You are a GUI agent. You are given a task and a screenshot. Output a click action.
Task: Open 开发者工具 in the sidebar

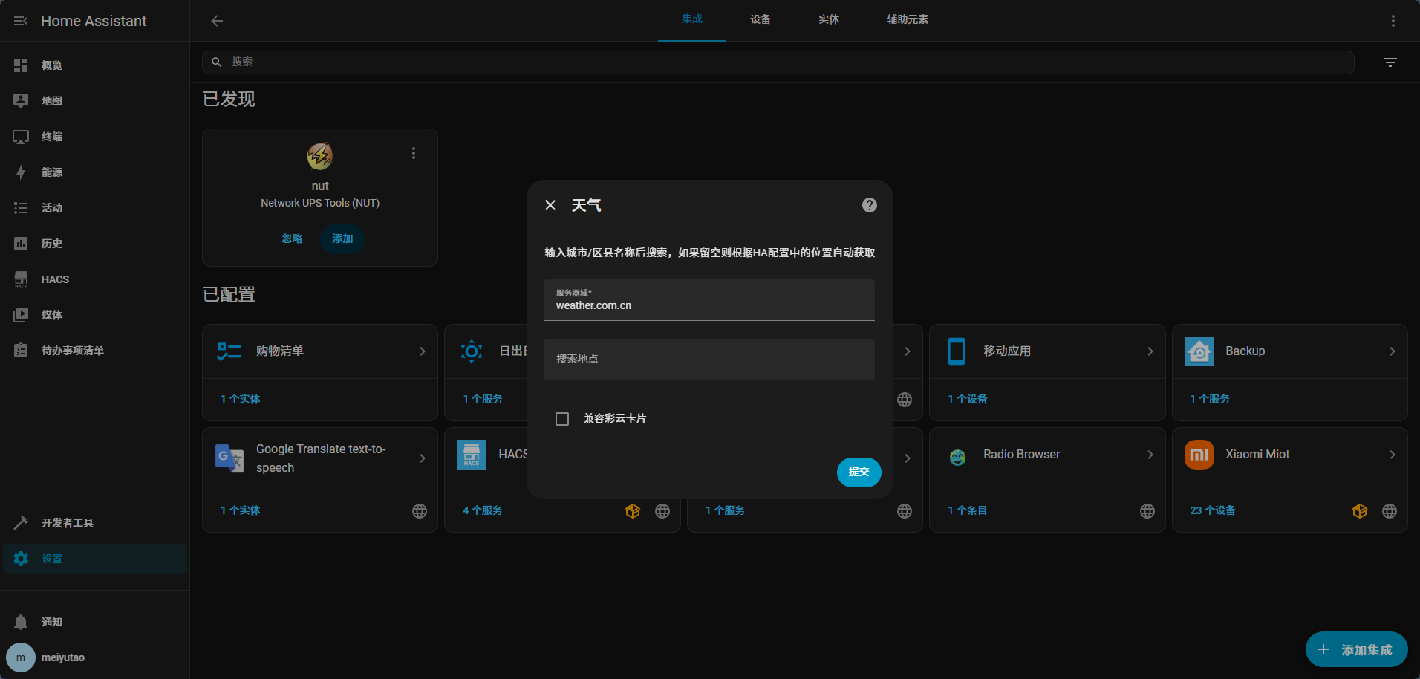coord(67,523)
